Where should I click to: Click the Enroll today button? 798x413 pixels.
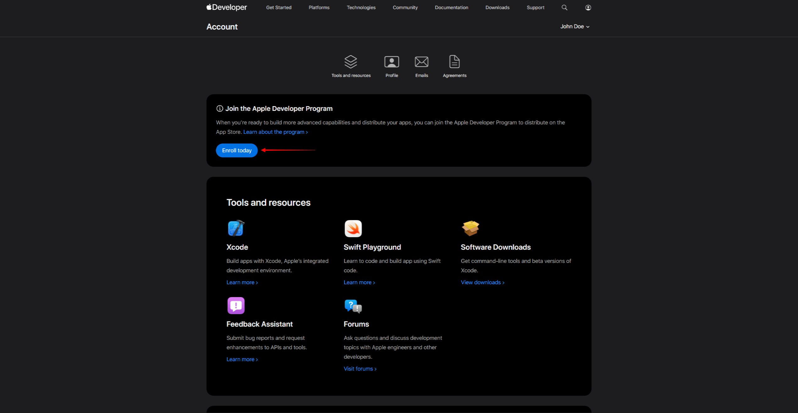(236, 150)
